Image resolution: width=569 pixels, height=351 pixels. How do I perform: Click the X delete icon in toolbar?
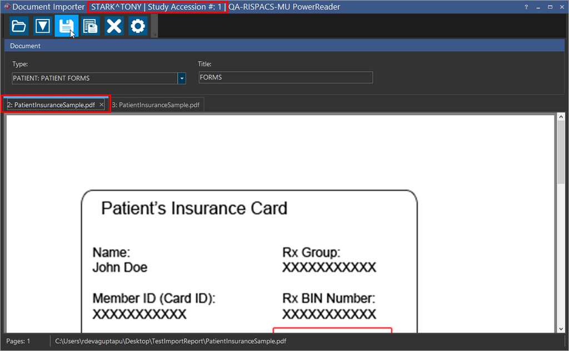114,26
